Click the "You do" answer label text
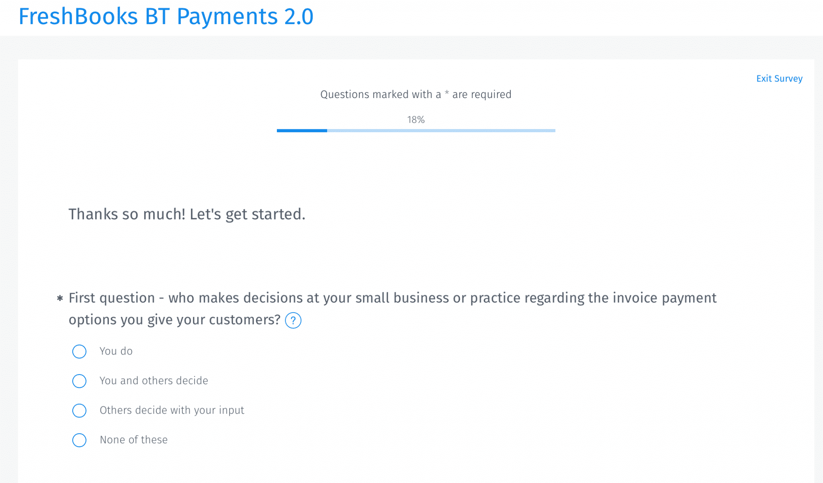 (x=116, y=351)
